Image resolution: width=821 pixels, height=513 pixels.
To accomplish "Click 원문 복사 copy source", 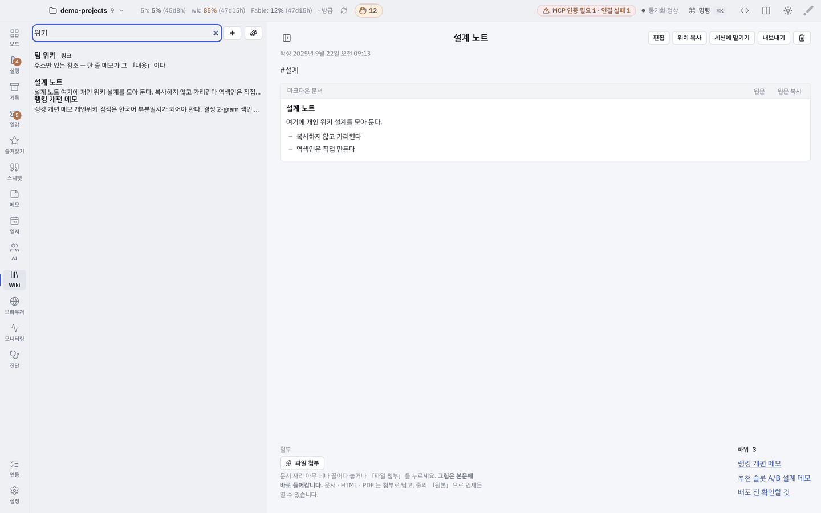I will click(x=789, y=91).
